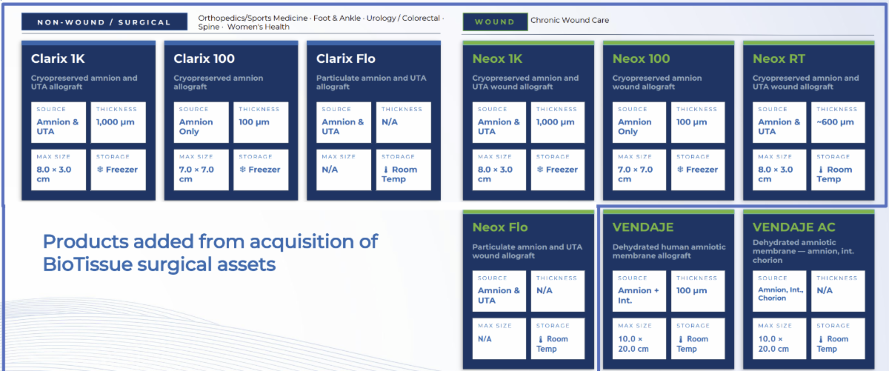Screen dimensions: 889x371
Task: Select the ~600 µm thickness box in Neox RT
Action: tap(836, 122)
